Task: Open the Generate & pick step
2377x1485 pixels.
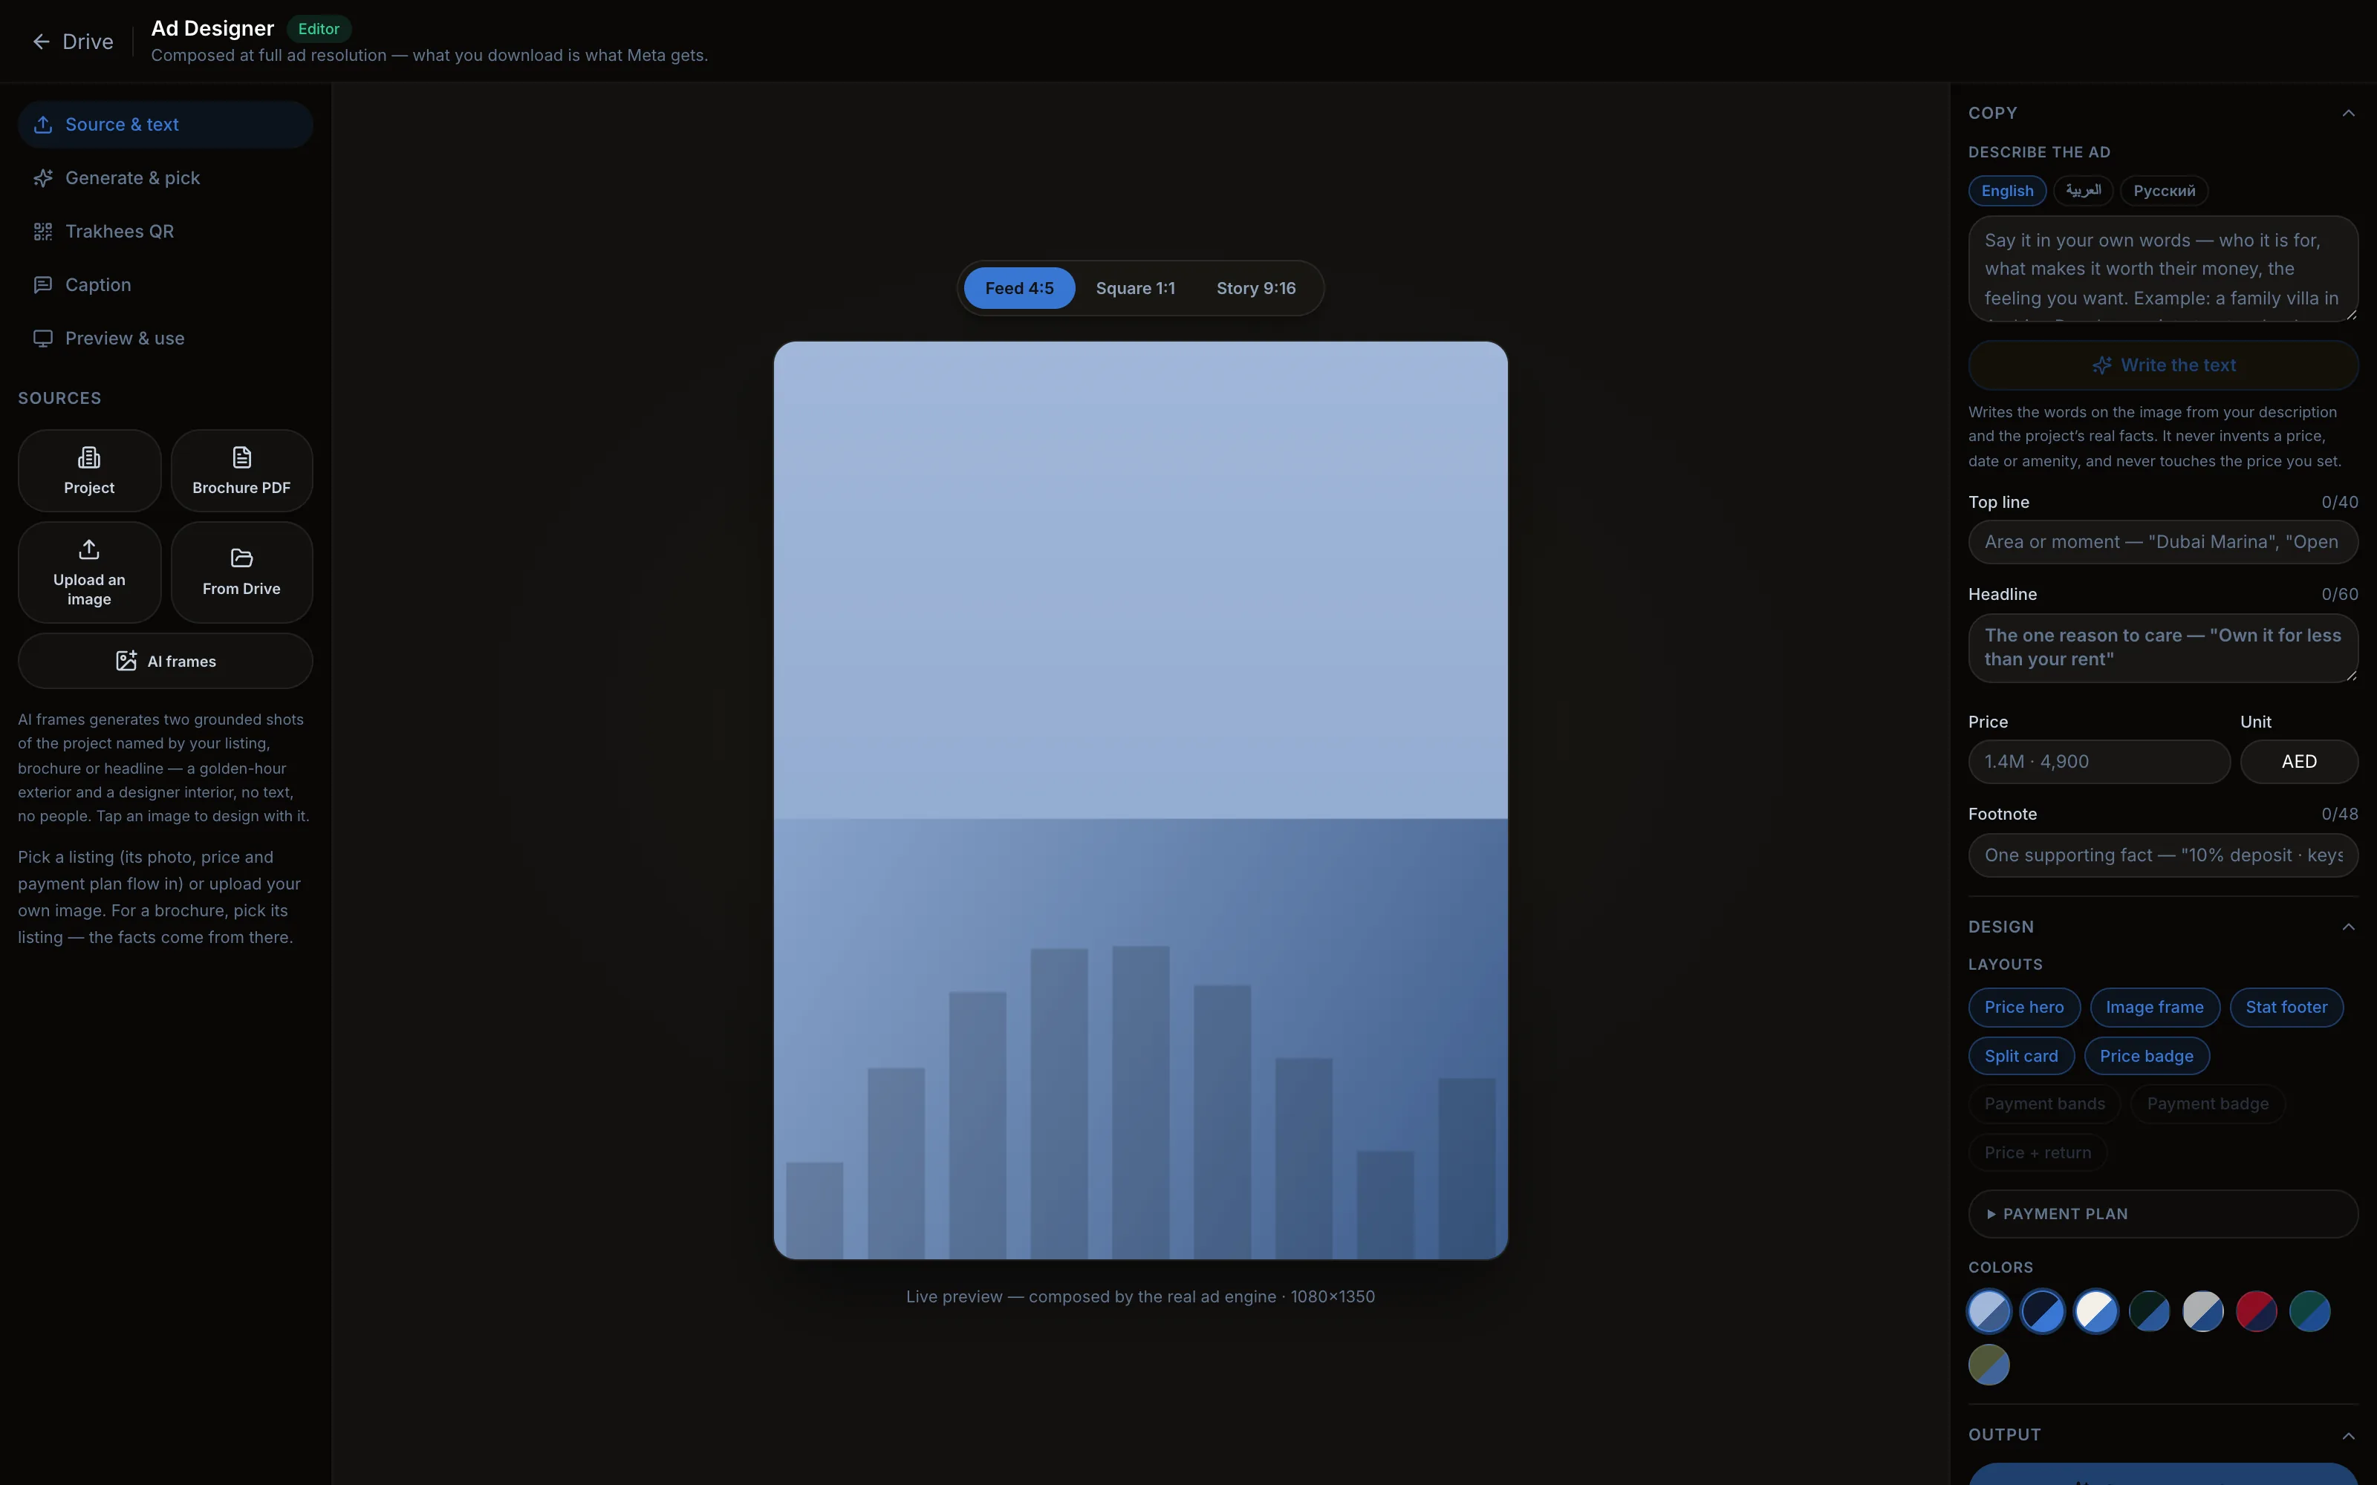Action: click(x=165, y=177)
